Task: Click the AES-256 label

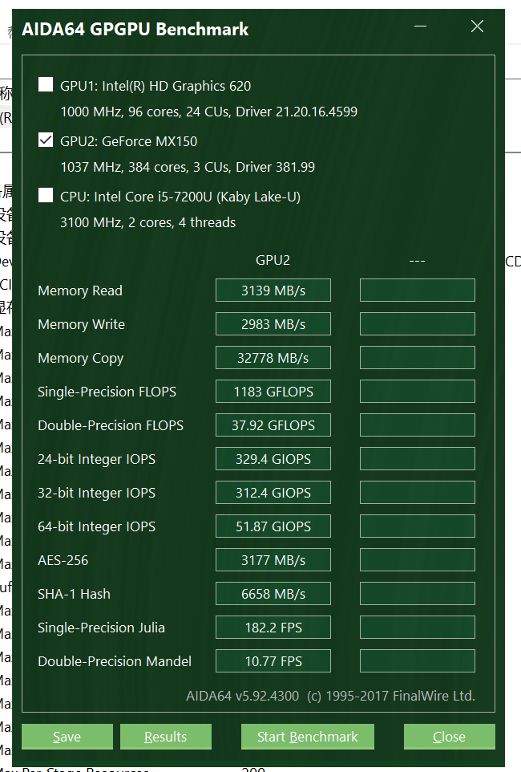Action: [63, 560]
